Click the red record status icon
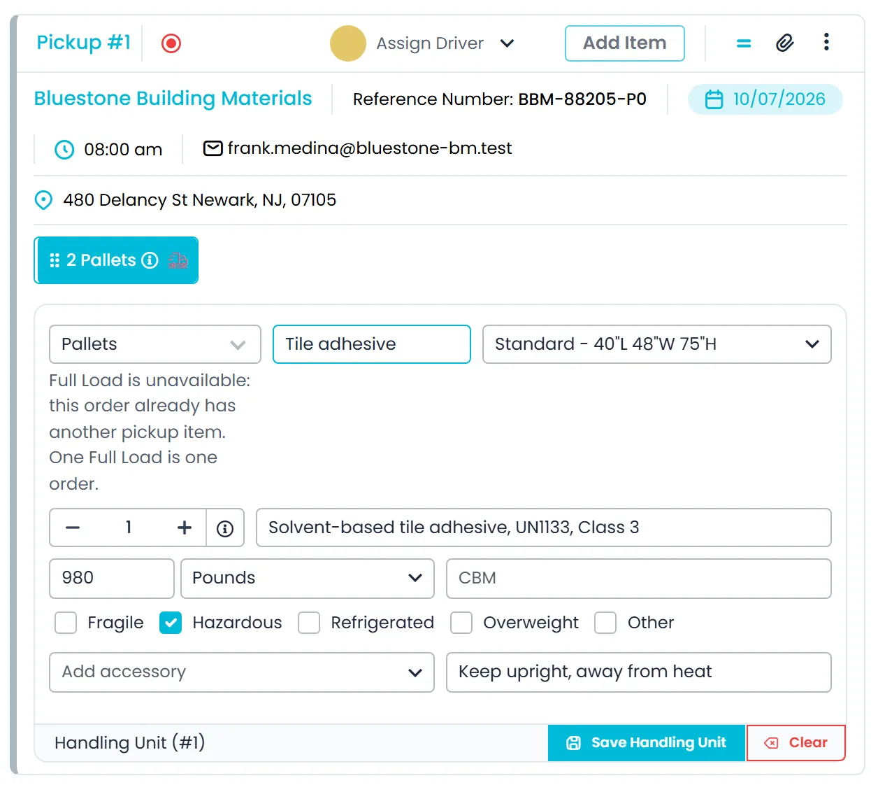The width and height of the screenshot is (871, 785). (x=171, y=43)
